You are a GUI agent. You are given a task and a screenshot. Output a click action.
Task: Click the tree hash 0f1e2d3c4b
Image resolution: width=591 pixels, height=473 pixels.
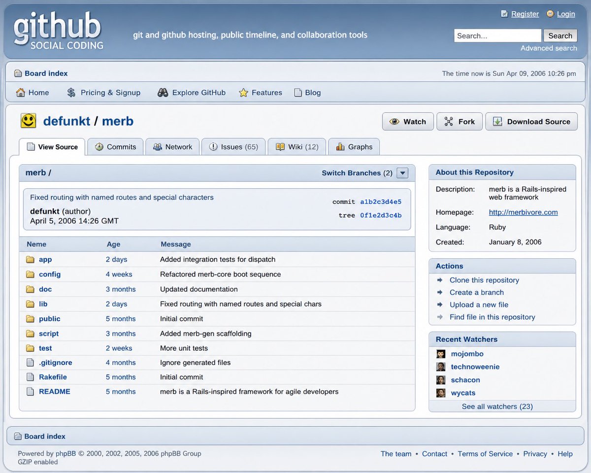click(x=381, y=215)
